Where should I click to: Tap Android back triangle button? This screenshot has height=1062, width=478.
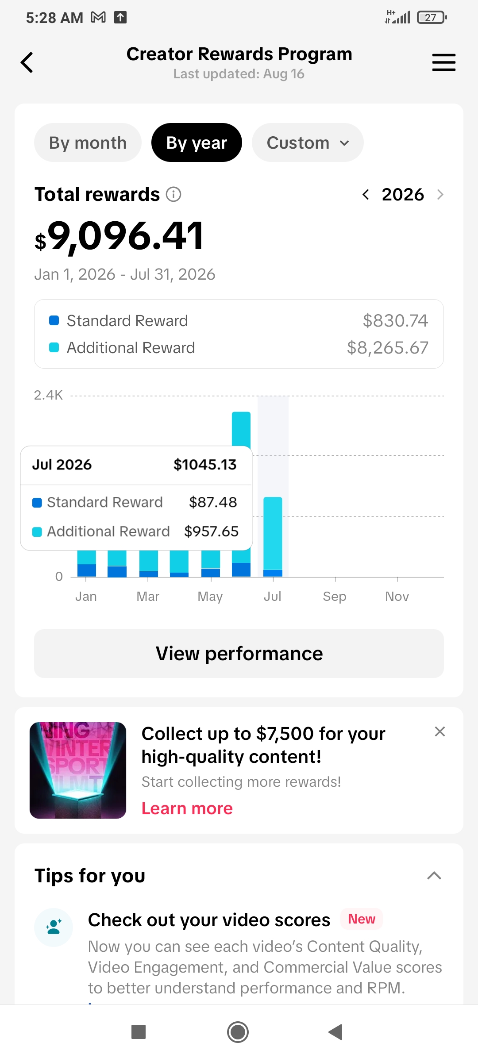[335, 1032]
